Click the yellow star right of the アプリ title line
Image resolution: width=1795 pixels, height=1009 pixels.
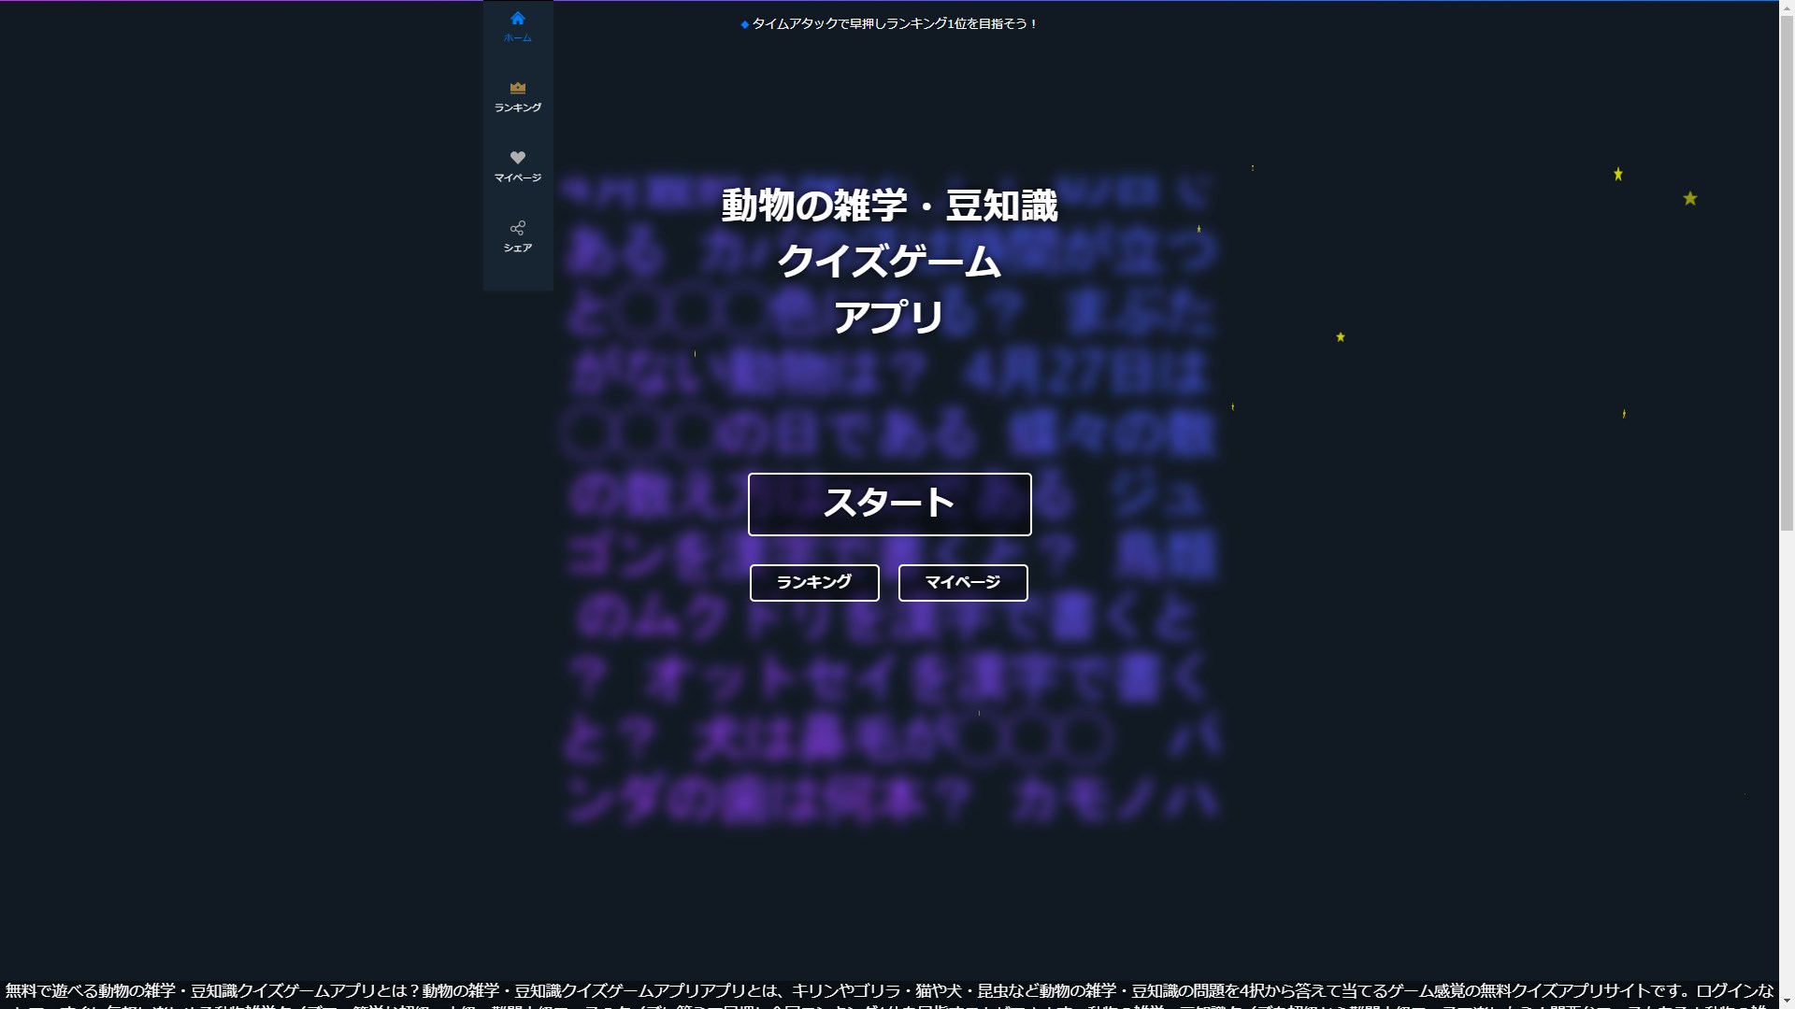click(x=1340, y=337)
